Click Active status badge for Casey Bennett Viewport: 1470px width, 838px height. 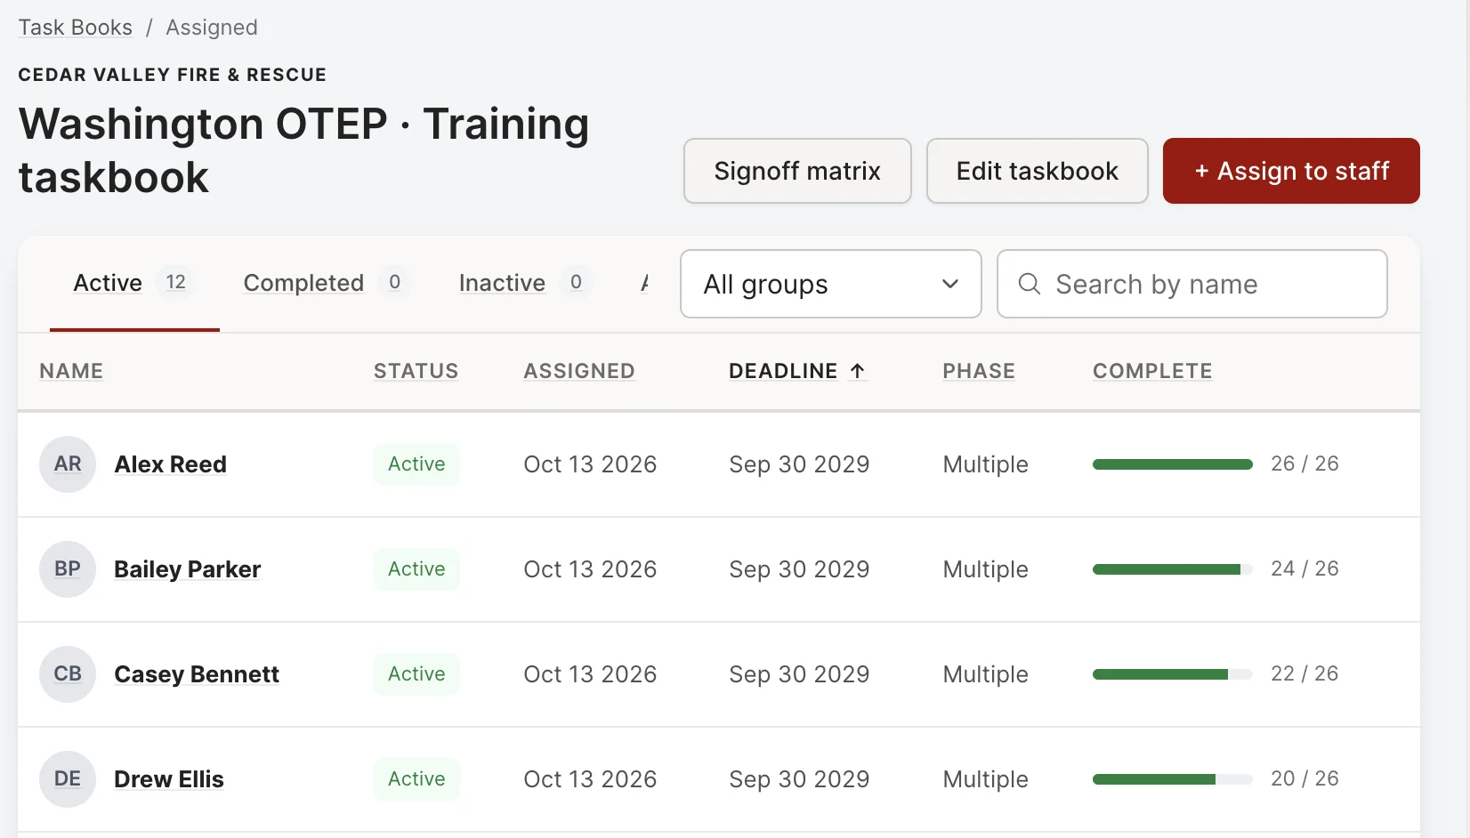pos(416,674)
